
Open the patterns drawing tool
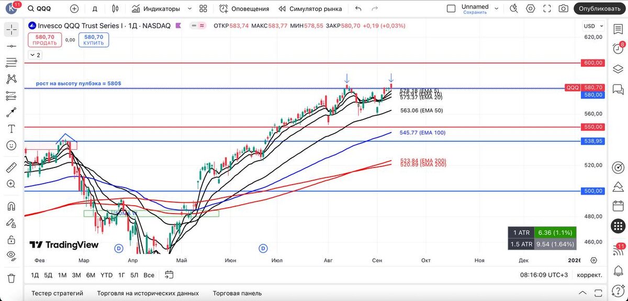[x=11, y=79]
